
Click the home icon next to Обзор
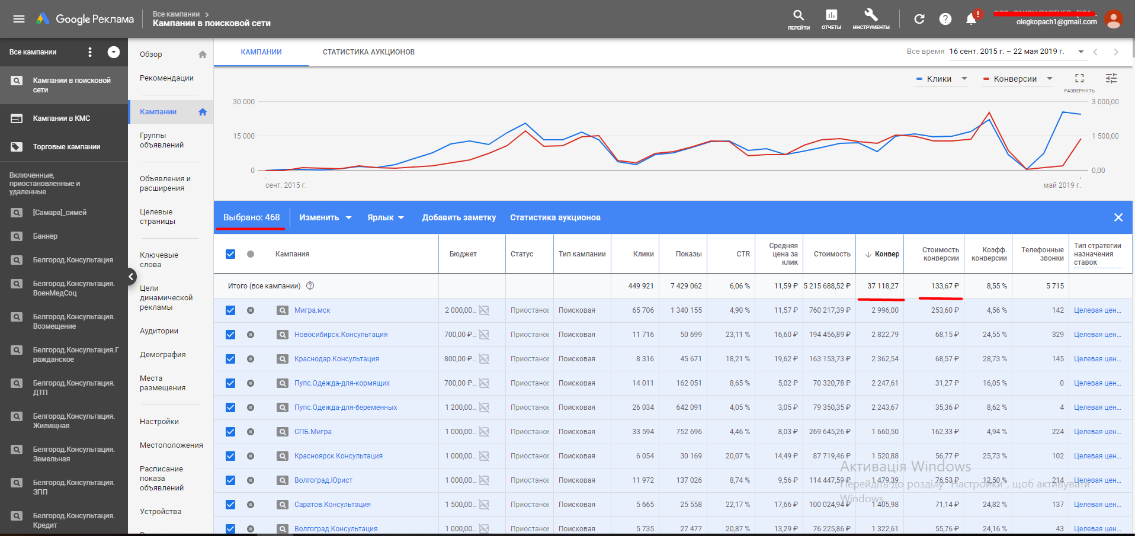click(x=203, y=54)
